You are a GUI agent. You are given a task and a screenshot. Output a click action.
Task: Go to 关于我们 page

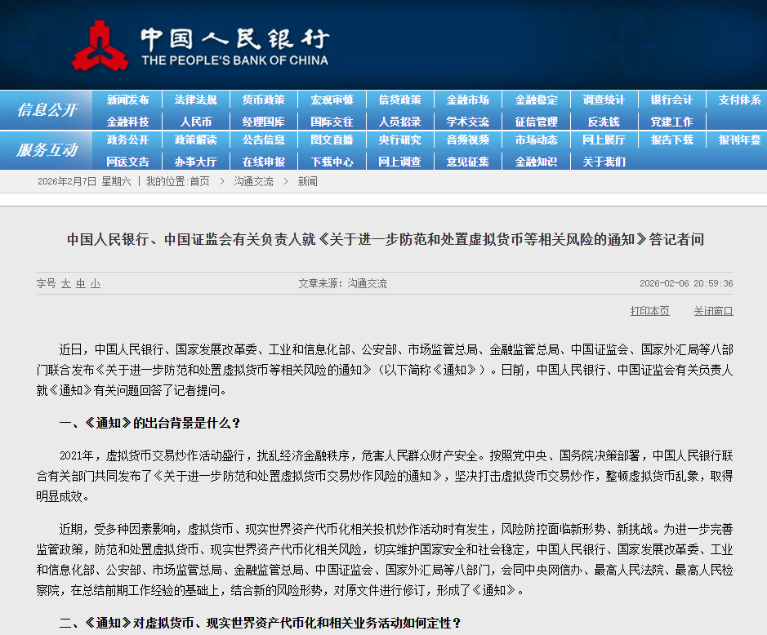coord(604,162)
